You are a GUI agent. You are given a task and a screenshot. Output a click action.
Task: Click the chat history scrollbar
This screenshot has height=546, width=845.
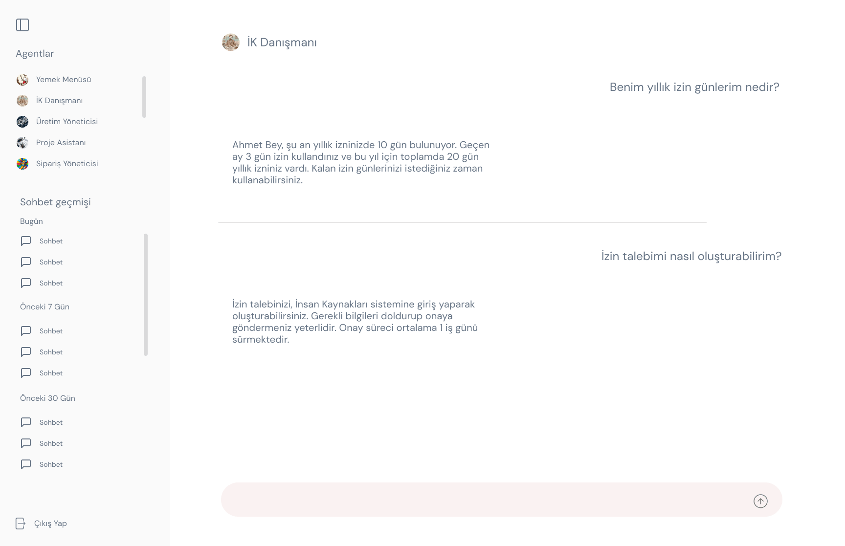[x=146, y=295]
